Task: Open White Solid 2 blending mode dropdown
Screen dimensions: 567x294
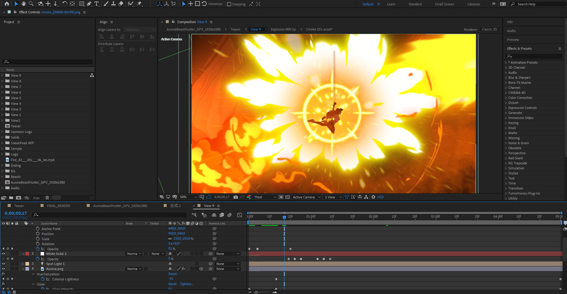Action: point(134,254)
